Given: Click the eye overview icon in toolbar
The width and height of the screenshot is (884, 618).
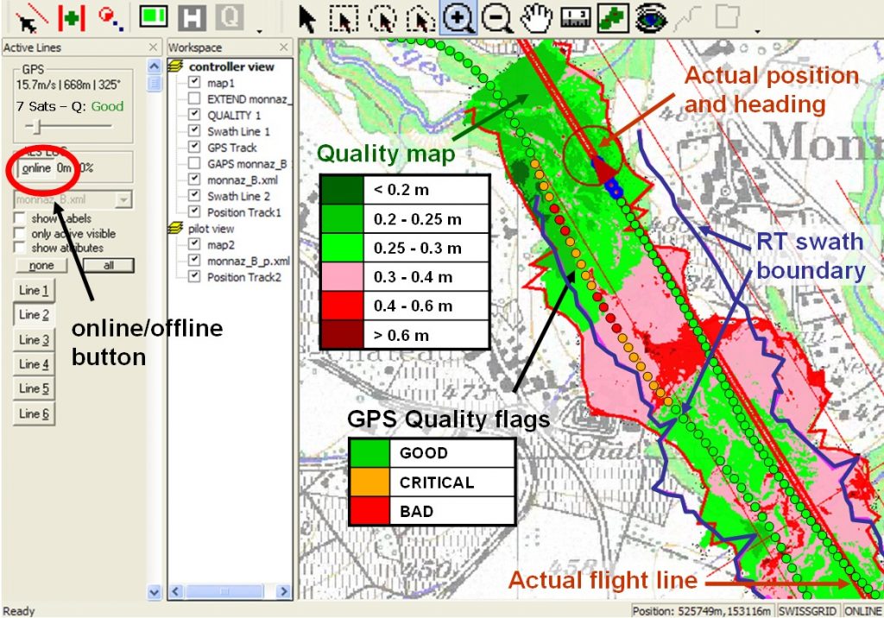Looking at the screenshot, I should [652, 17].
